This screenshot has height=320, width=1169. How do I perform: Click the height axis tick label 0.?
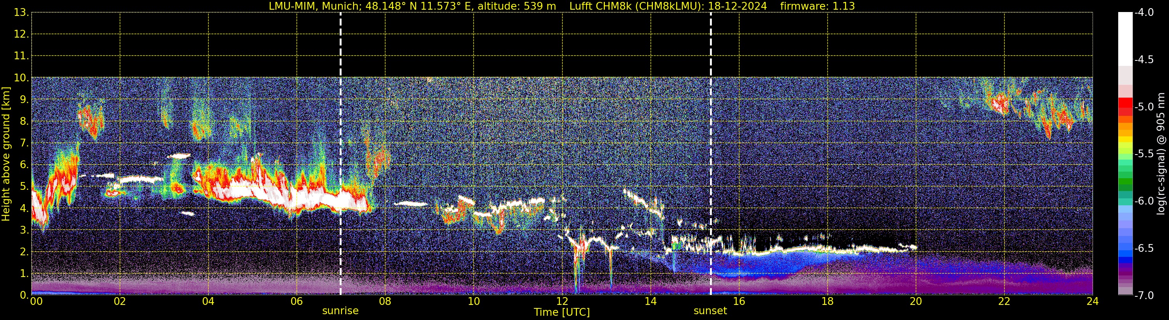coord(24,295)
